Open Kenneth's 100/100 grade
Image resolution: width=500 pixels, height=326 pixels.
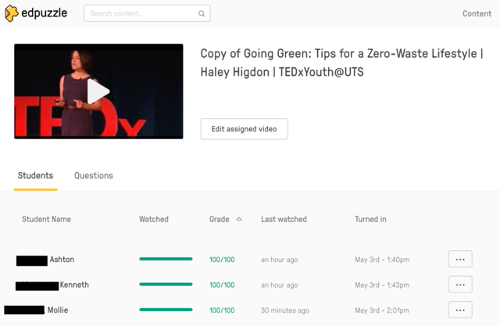pos(222,285)
